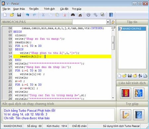Screen dimensions: 149x129
Task: Click the 'Kết quả dịch và chạy chương trình' header
Action: click(x=59, y=104)
